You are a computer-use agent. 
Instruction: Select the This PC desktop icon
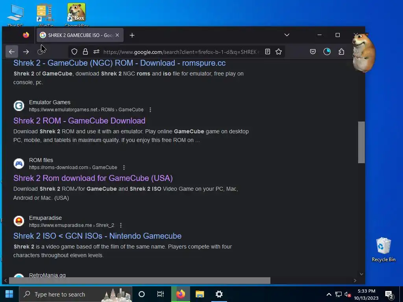(x=15, y=15)
